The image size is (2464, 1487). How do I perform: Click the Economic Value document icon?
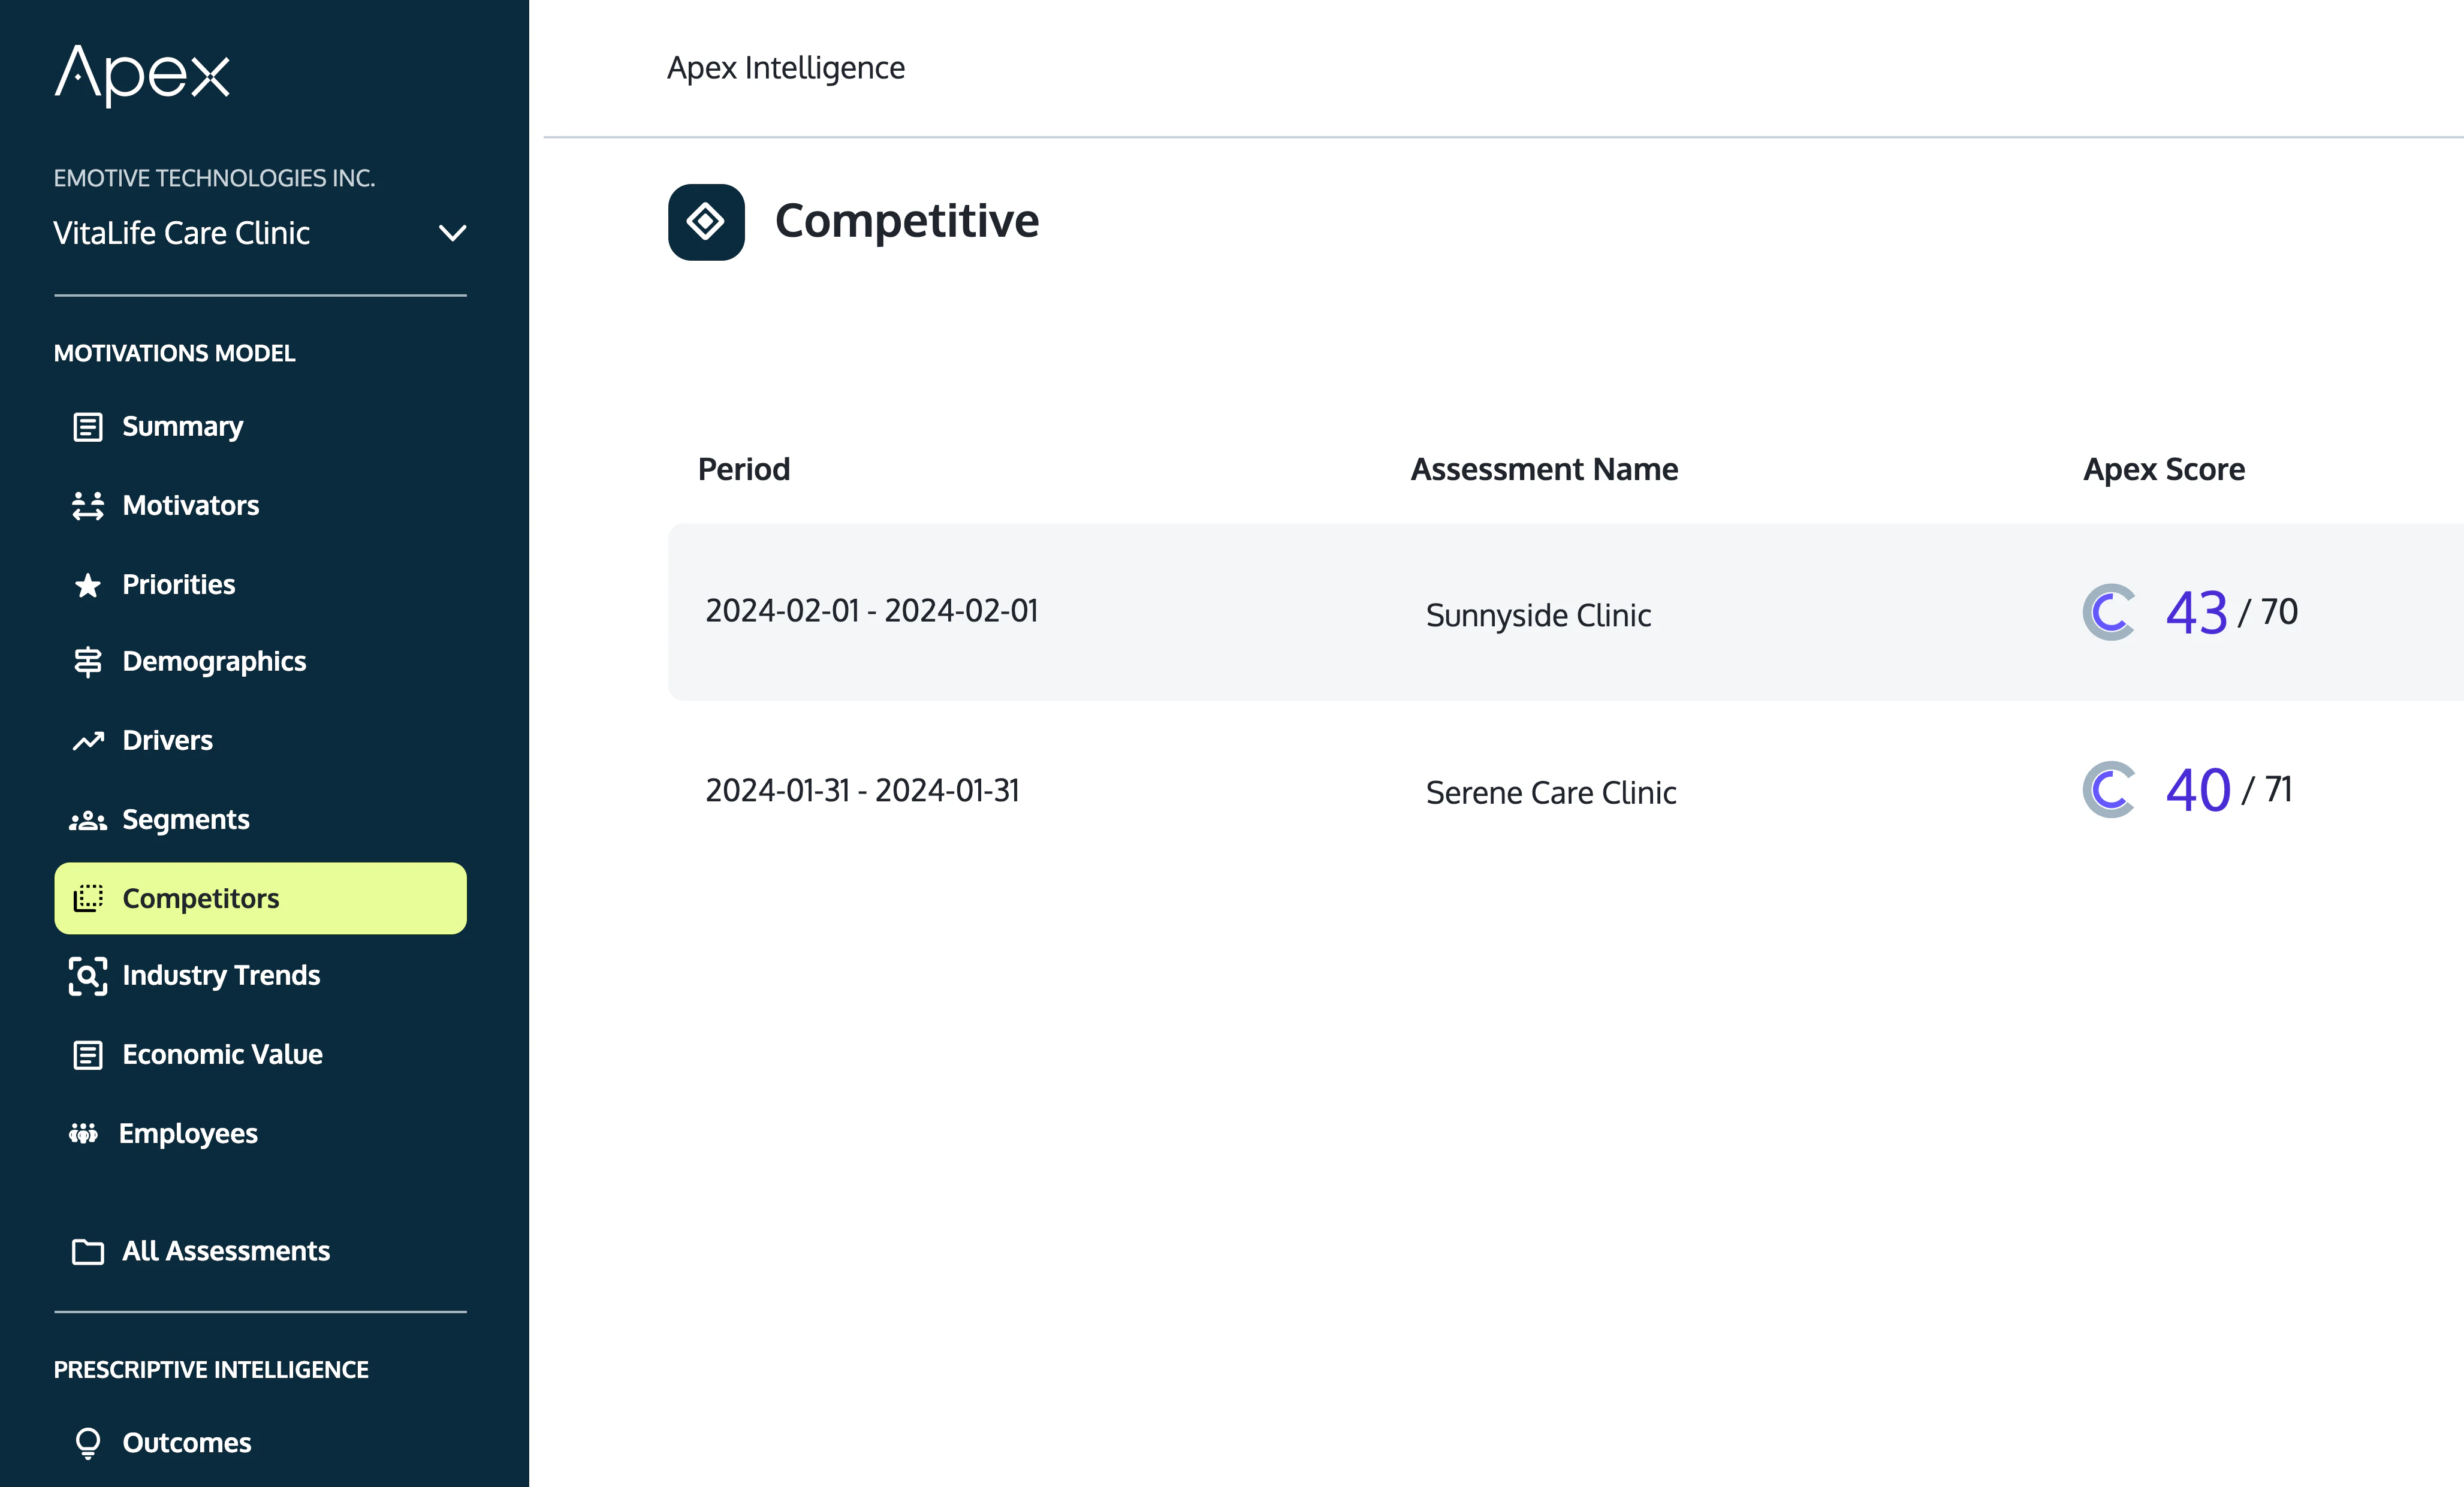pyautogui.click(x=88, y=1055)
